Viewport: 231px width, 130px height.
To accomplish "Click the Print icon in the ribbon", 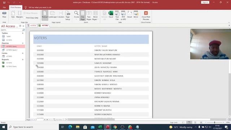I will [4, 14].
